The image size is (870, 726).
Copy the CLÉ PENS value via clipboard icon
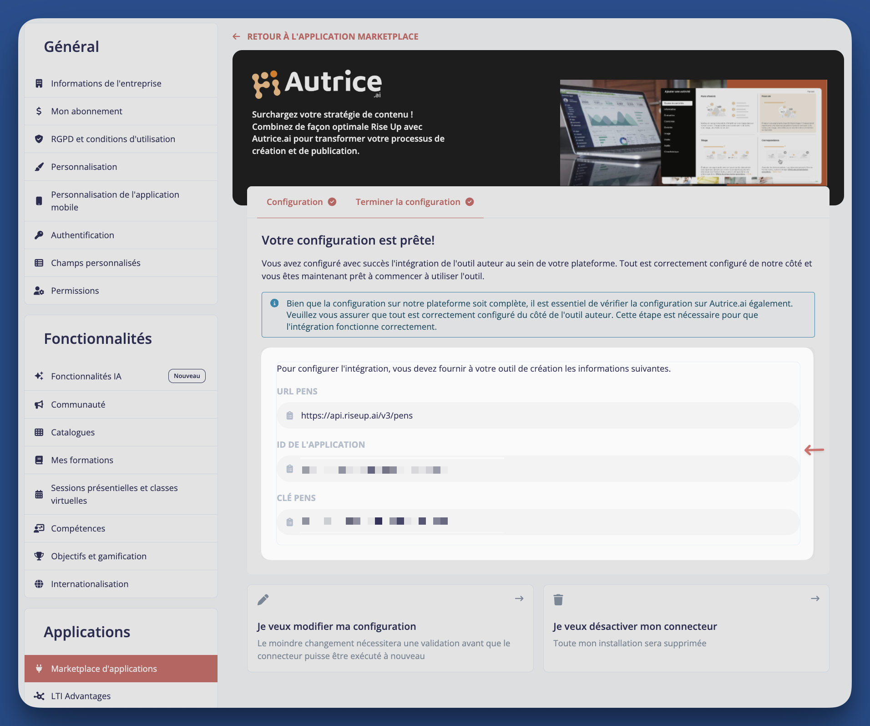[289, 521]
